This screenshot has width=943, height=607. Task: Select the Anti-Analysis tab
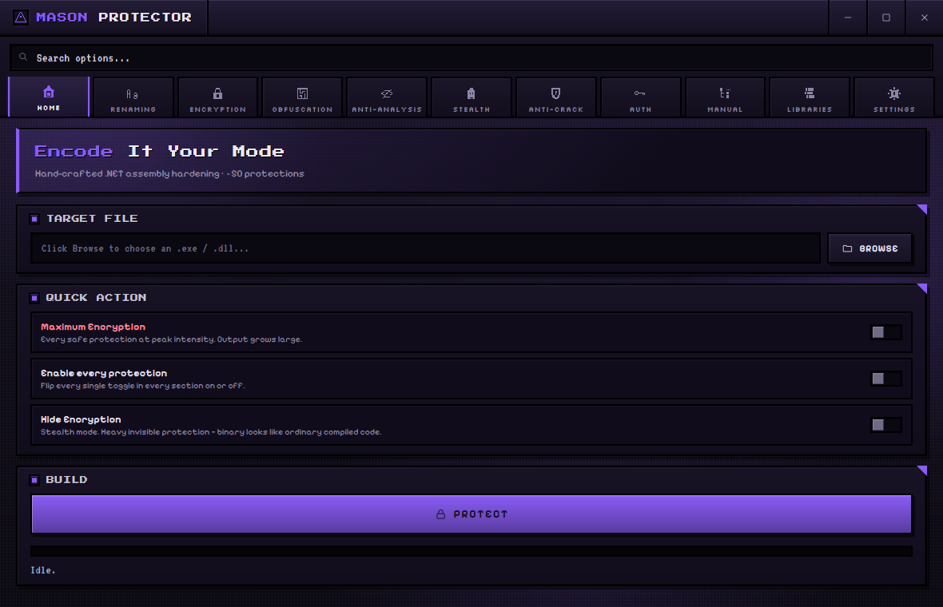[x=387, y=97]
